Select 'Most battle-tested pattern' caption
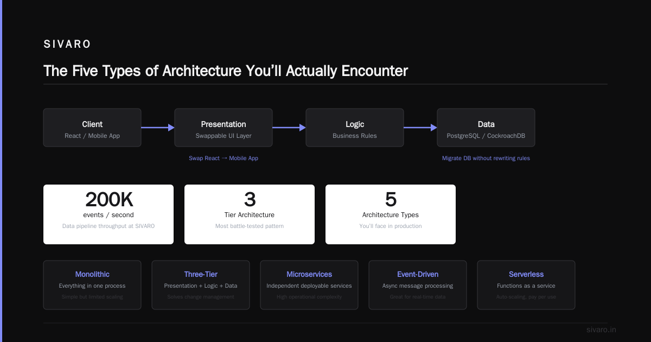Viewport: 651px width, 342px height. pos(250,226)
